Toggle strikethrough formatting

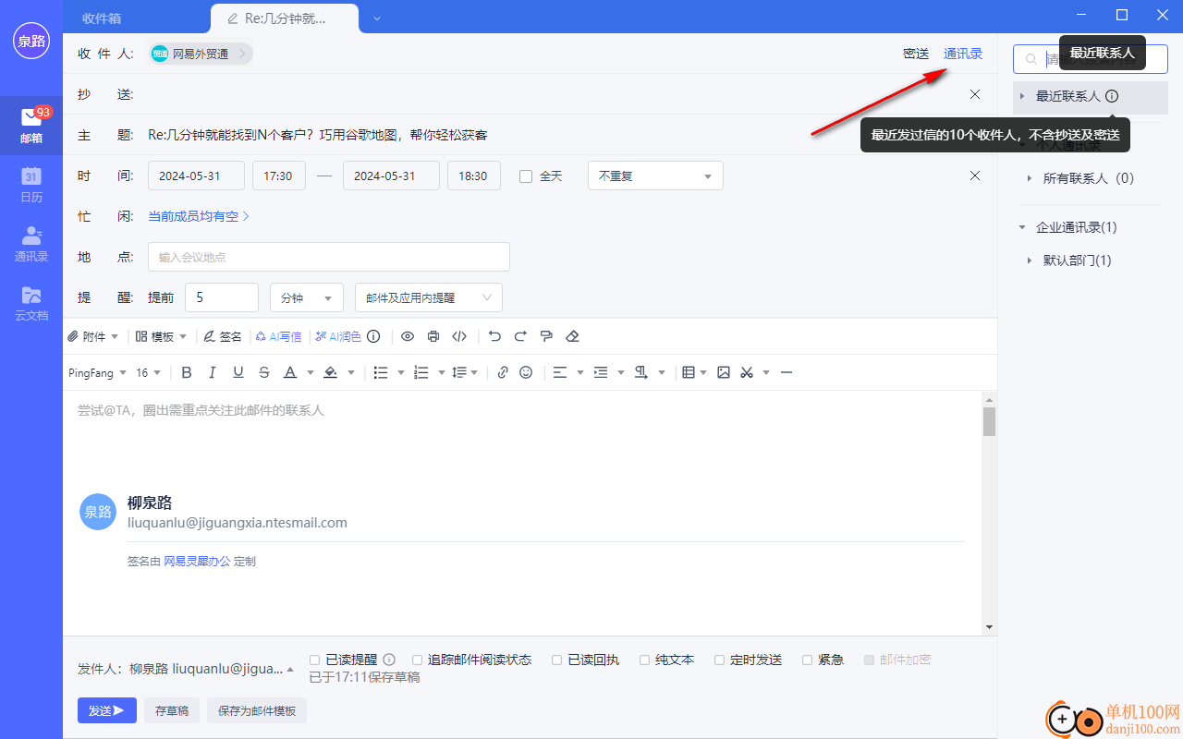click(x=264, y=372)
